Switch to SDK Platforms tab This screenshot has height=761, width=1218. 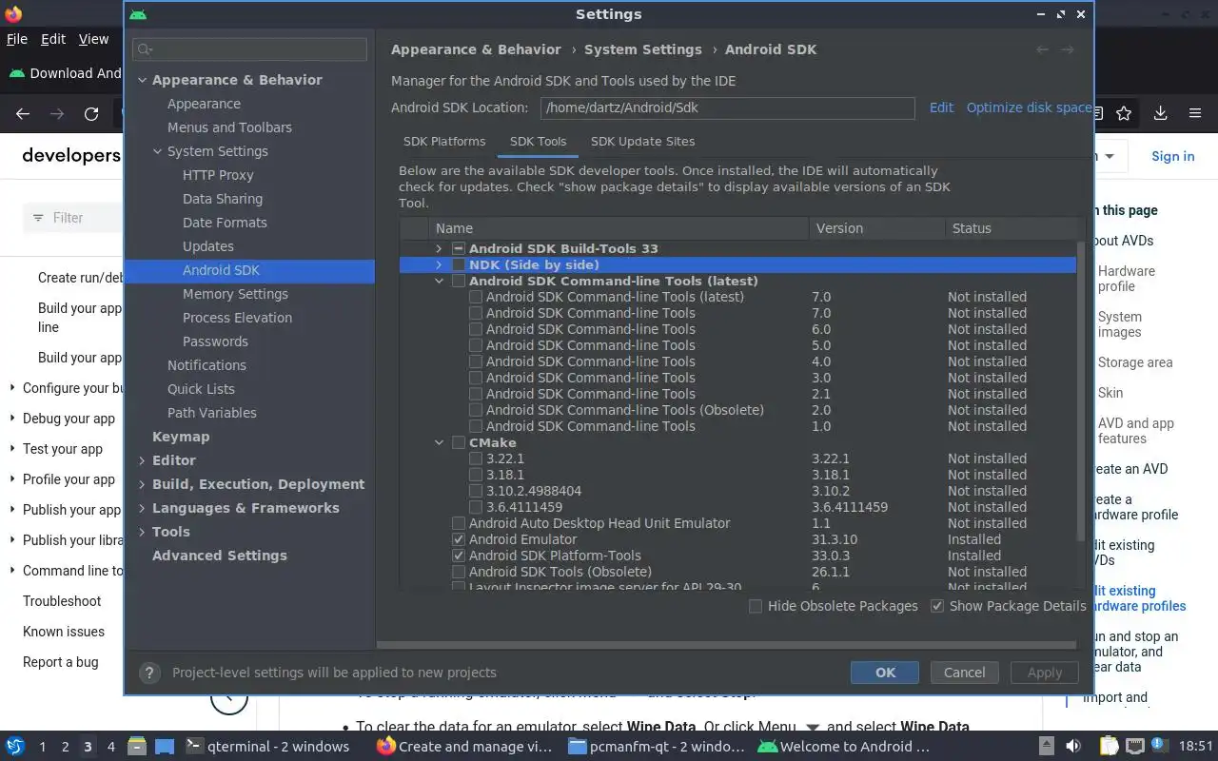pos(444,141)
